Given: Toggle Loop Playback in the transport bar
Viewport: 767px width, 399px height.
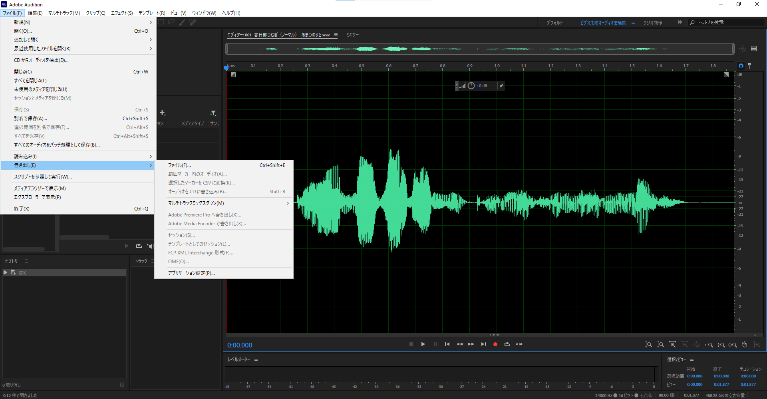Looking at the screenshot, I should (507, 344).
